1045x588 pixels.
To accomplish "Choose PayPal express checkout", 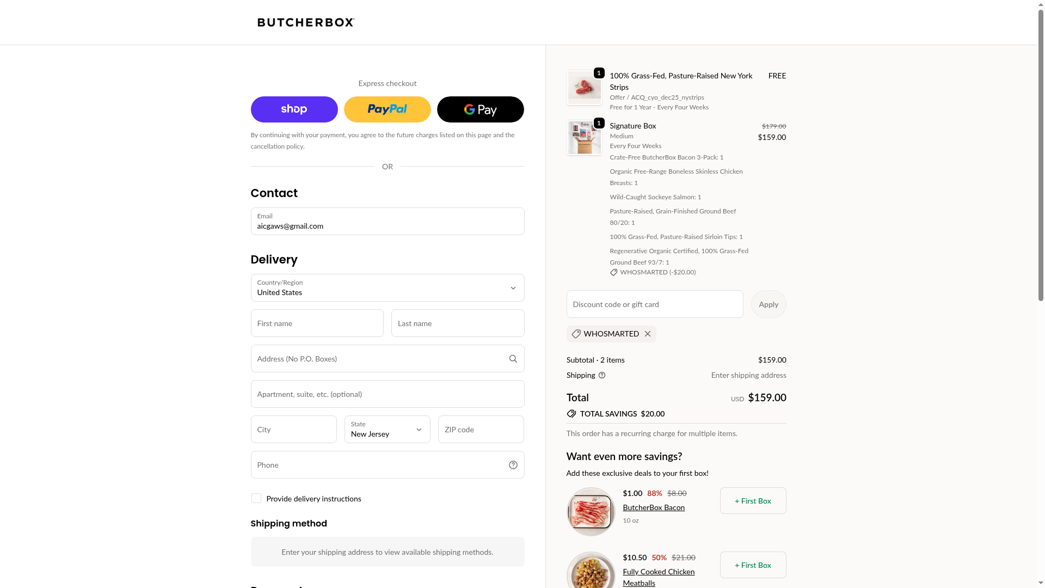I will pos(387,109).
